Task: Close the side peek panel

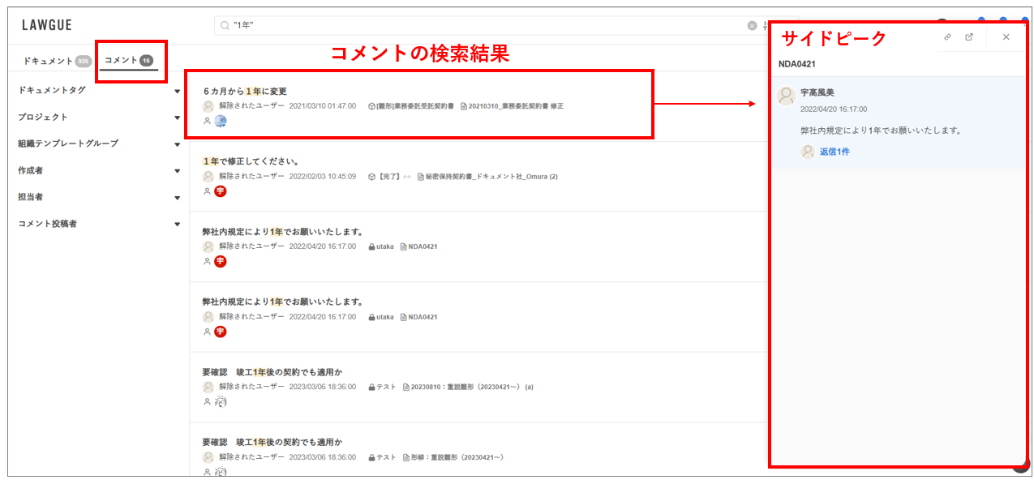Action: [x=1006, y=37]
